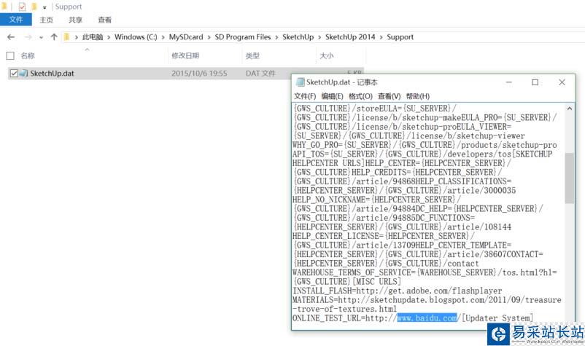Expand chevron after MySDcard breadcrumb
This screenshot has height=346, width=585.
(x=209, y=37)
